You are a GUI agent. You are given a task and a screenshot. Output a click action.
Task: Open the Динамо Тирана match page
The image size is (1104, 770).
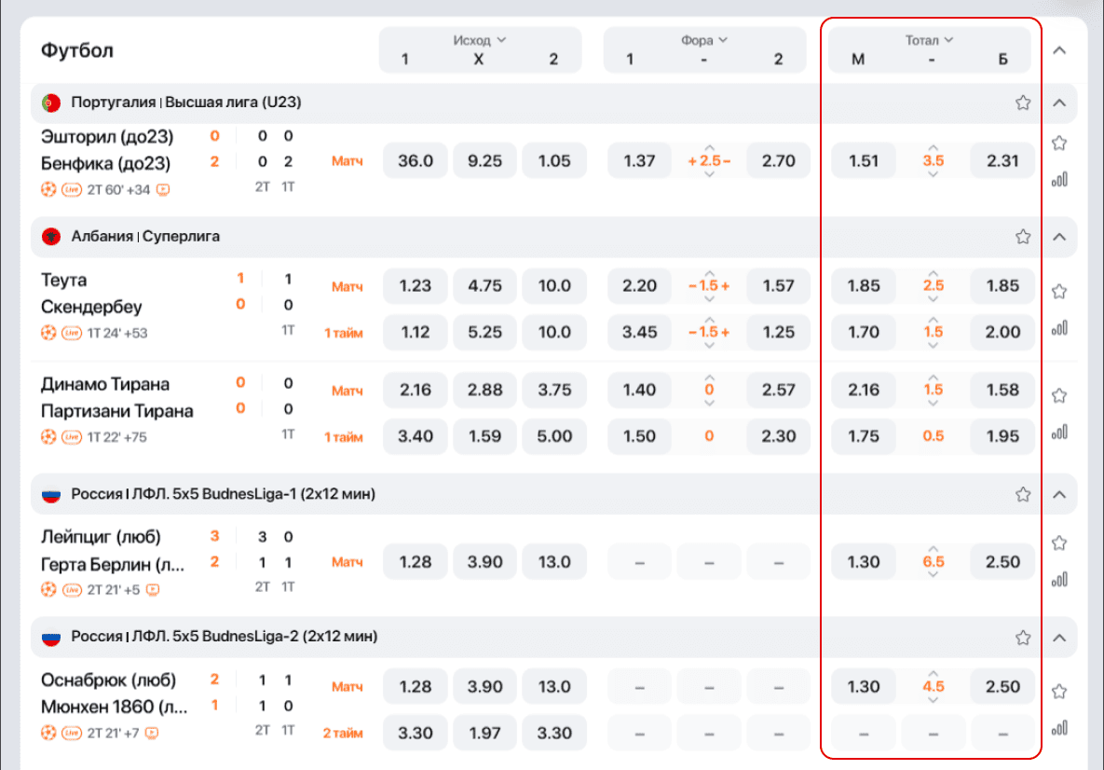105,384
